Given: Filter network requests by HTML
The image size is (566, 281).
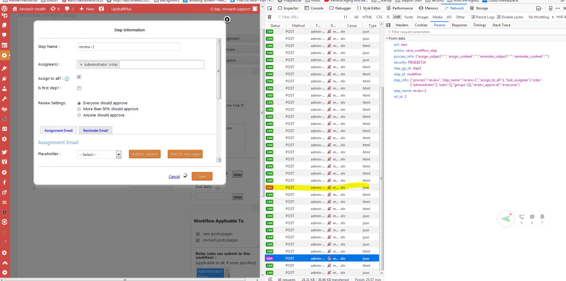Looking at the screenshot, I should tap(367, 17).
